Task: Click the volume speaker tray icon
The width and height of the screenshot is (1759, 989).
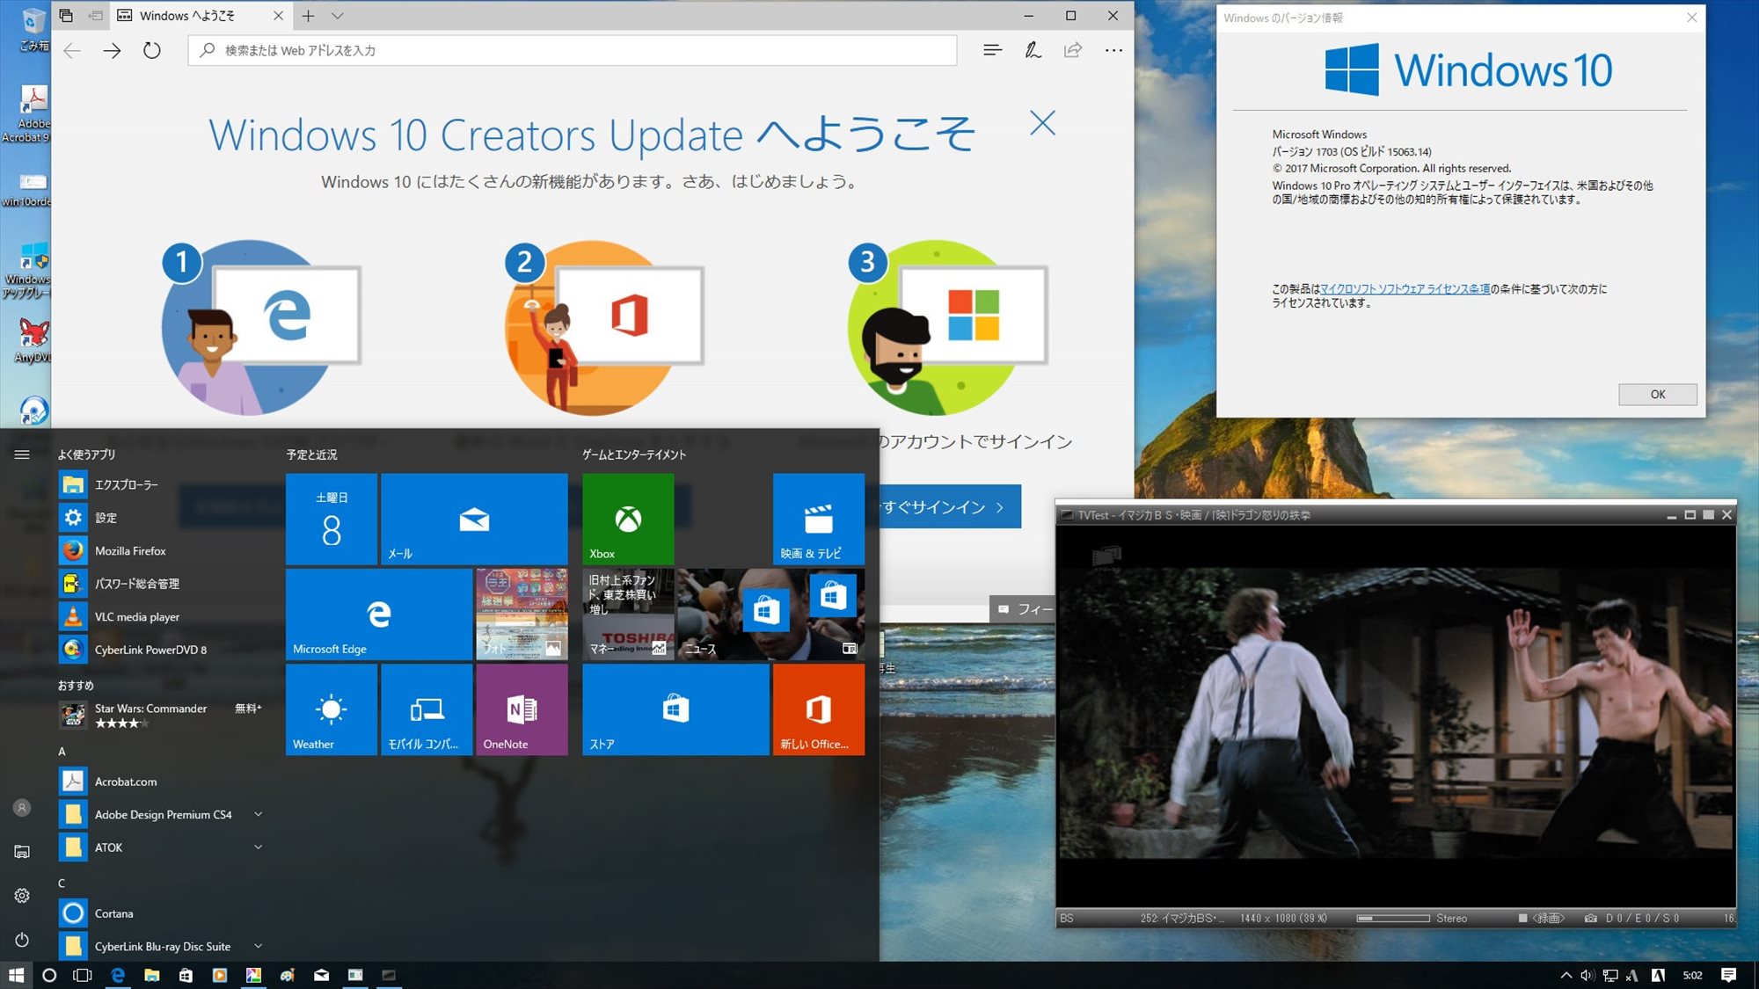Action: pos(1587,975)
